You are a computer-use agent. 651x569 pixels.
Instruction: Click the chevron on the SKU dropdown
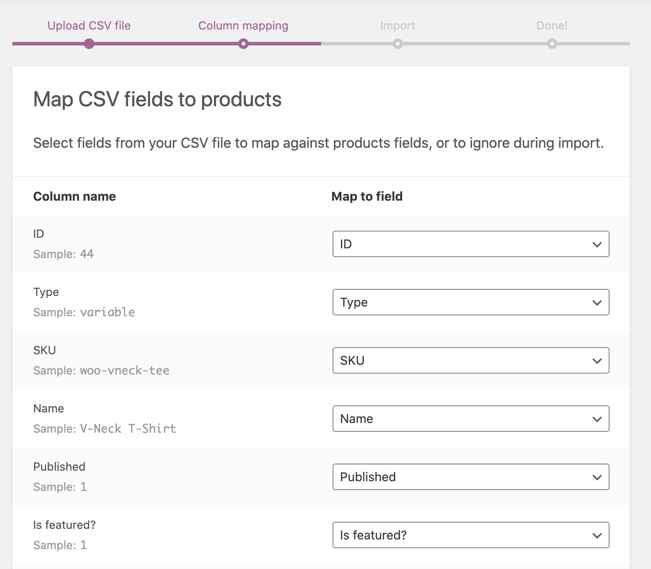pos(597,360)
